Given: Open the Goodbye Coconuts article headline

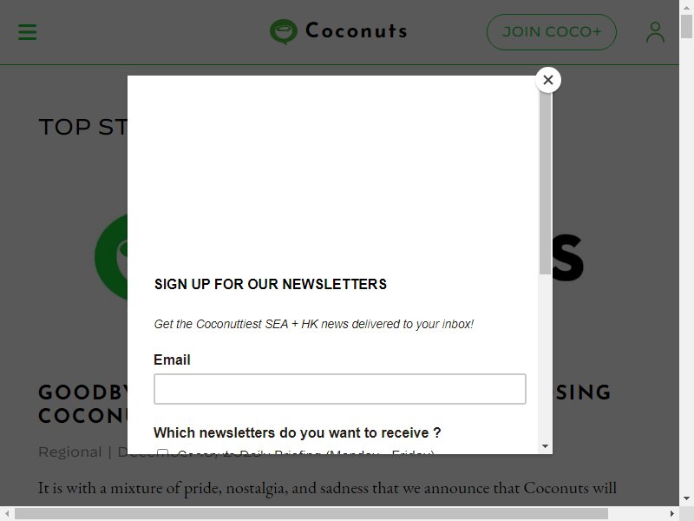Looking at the screenshot, I should (x=82, y=404).
